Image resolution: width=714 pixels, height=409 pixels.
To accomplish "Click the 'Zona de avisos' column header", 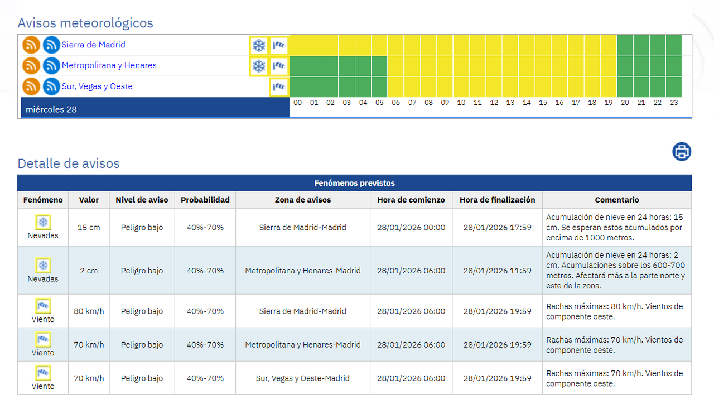I will pyautogui.click(x=303, y=200).
